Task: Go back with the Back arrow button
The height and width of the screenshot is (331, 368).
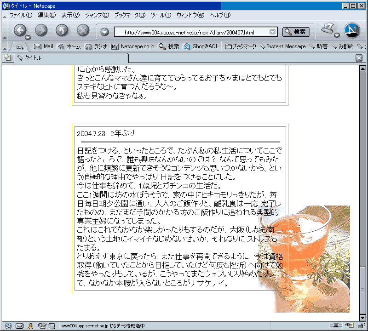Action: [20, 30]
